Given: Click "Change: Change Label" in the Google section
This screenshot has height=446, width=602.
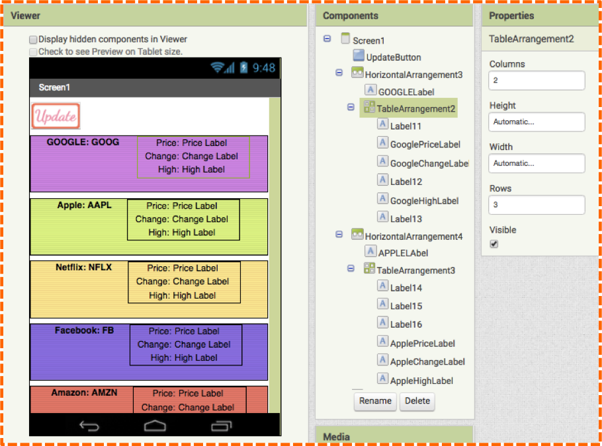Looking at the screenshot, I should (x=192, y=157).
